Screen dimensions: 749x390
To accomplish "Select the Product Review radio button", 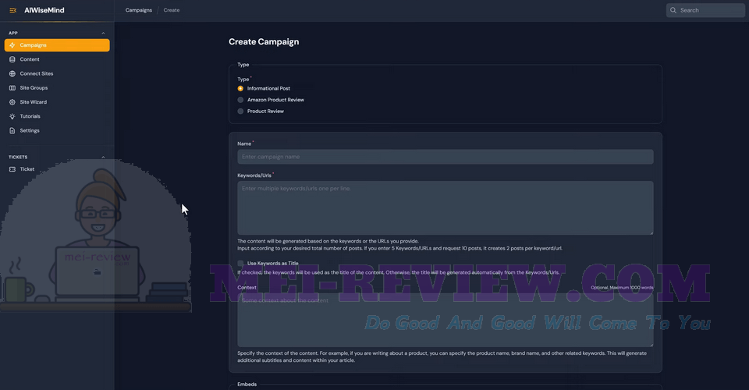I will tap(240, 112).
